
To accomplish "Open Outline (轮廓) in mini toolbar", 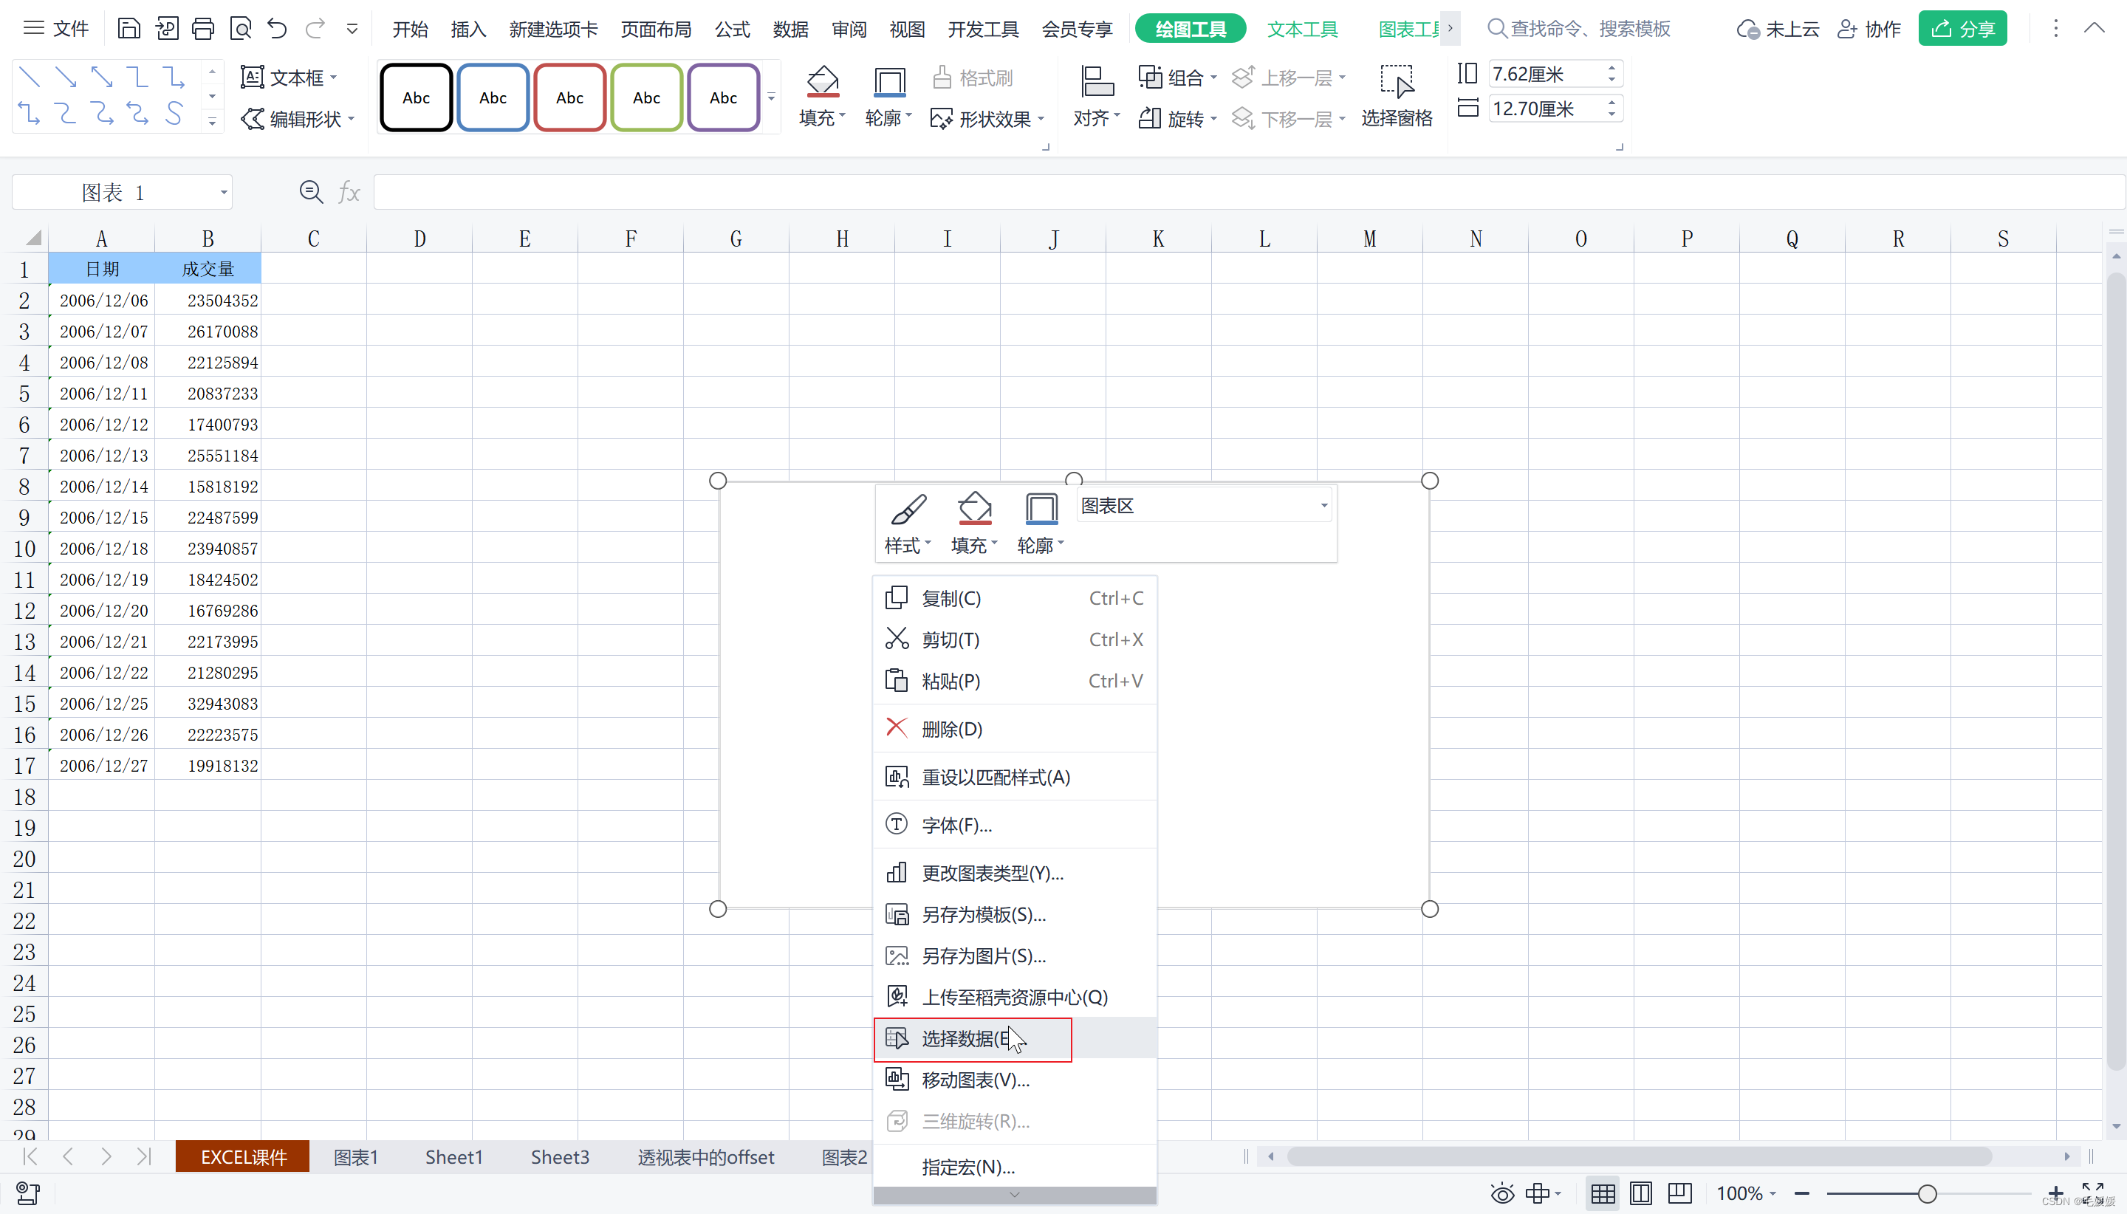I will tap(1041, 523).
